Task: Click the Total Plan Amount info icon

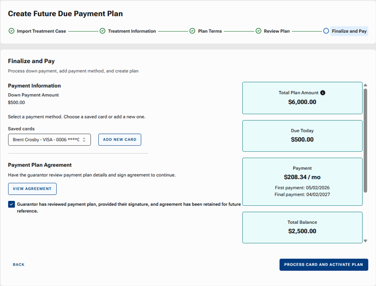Action: pos(323,93)
